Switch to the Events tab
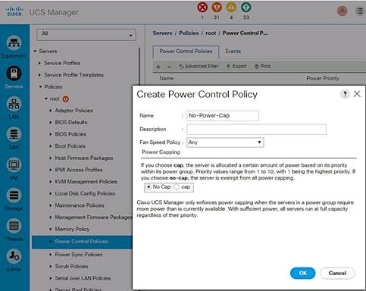This screenshot has width=366, height=291. coord(233,52)
